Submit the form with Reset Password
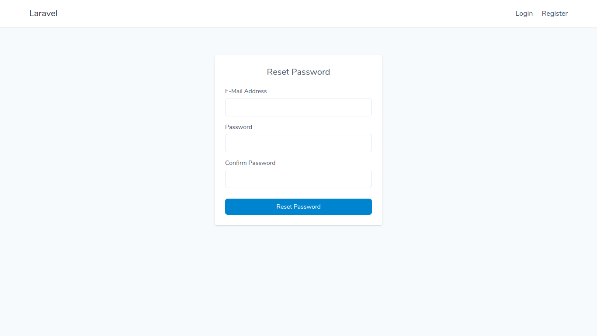 pyautogui.click(x=298, y=206)
